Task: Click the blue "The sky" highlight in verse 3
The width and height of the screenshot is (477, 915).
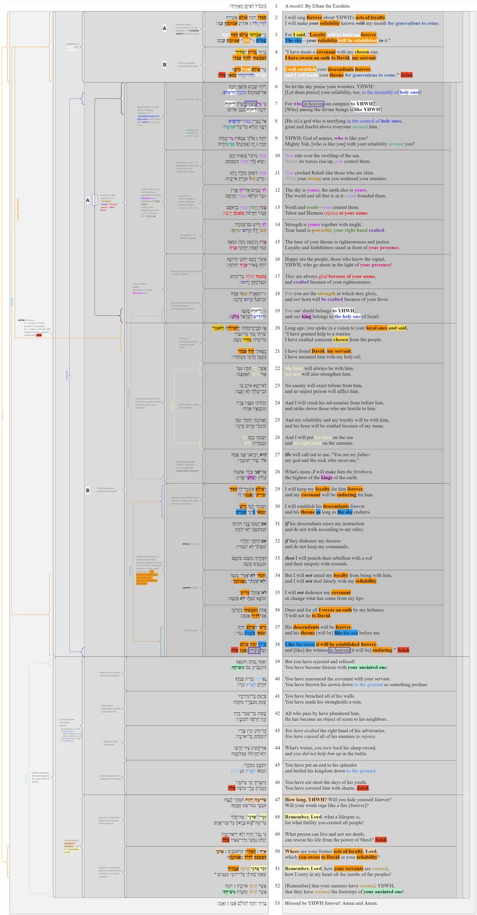Action: point(293,41)
